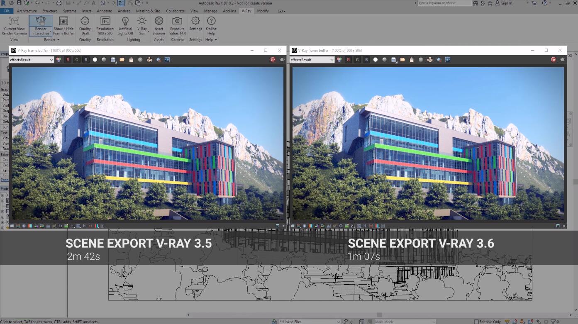Toggle alpha channel white circle, left frame buffer

[95, 60]
